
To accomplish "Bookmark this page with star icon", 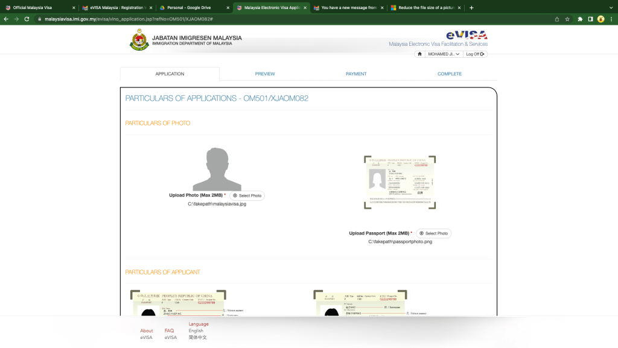I will [x=567, y=19].
